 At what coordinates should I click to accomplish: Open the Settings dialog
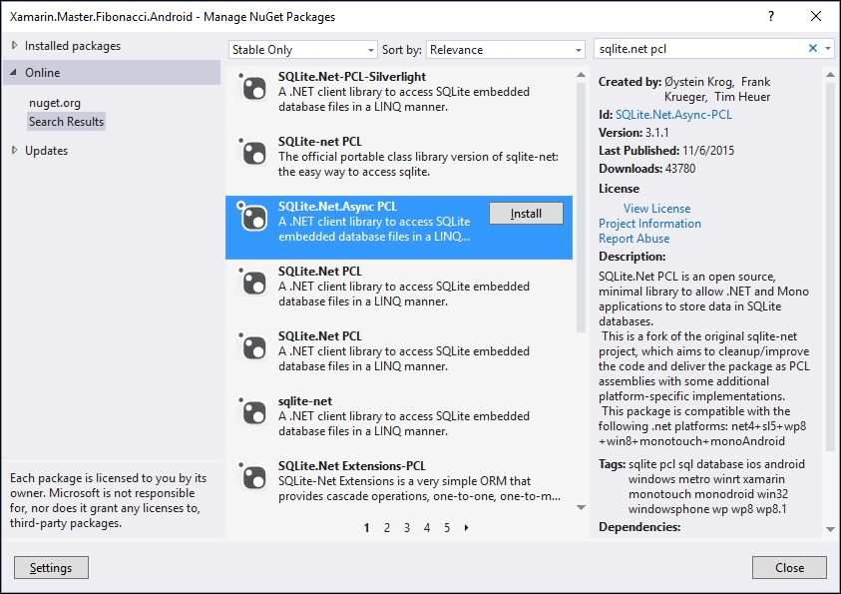pos(51,568)
